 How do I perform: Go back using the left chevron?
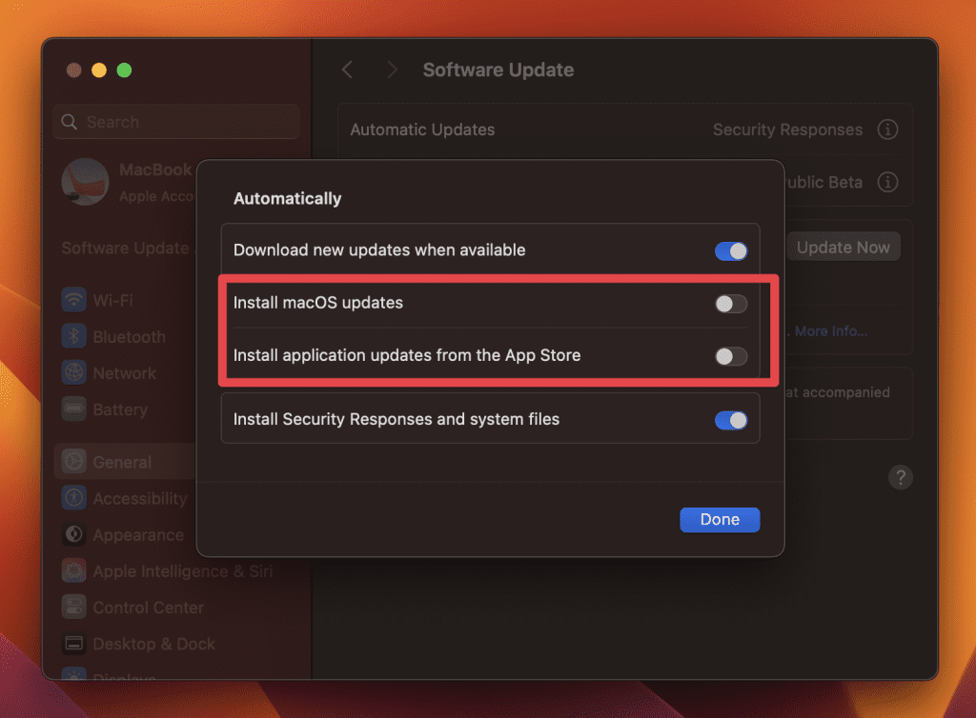348,70
